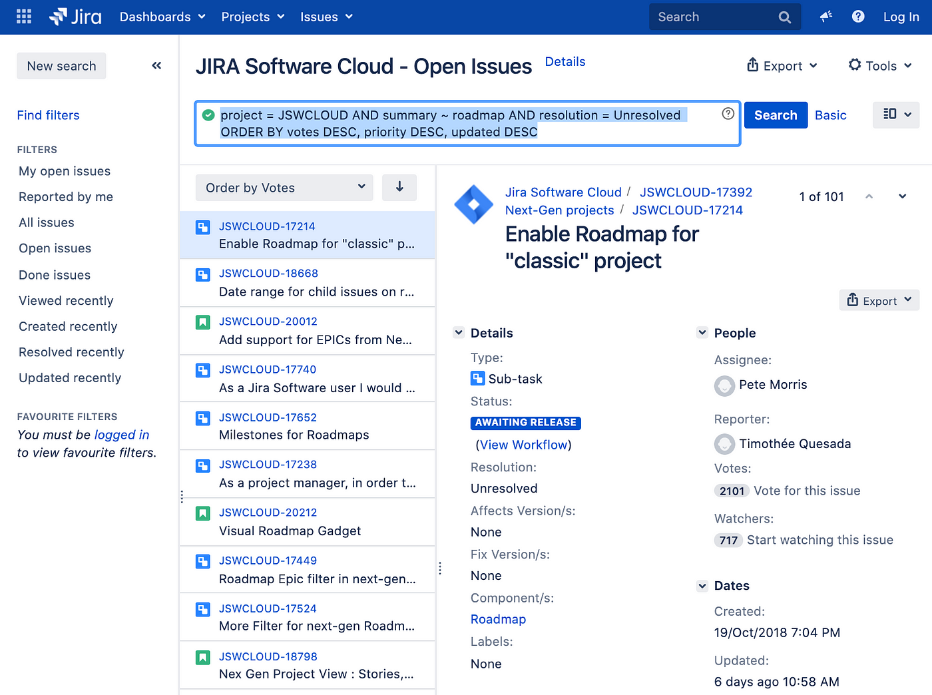The height and width of the screenshot is (695, 932).
Task: Open the Roadmap component link
Action: tap(498, 619)
